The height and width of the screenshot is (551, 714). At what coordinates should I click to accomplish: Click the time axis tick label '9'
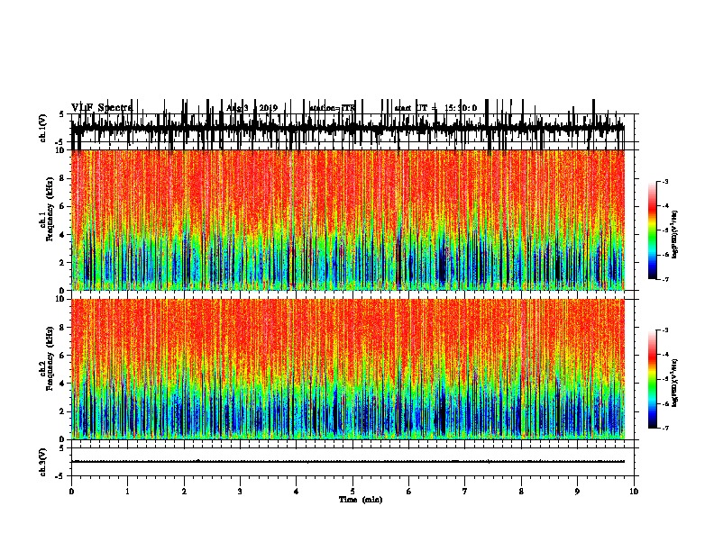pyautogui.click(x=577, y=491)
